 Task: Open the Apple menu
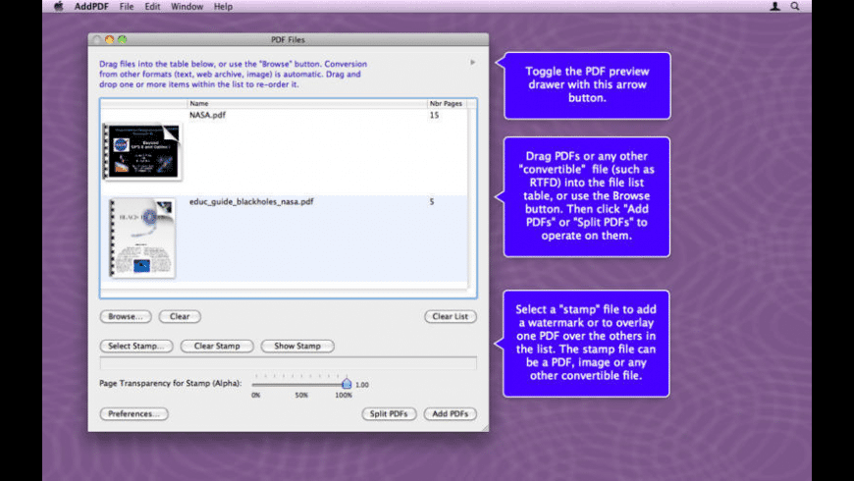tap(58, 7)
